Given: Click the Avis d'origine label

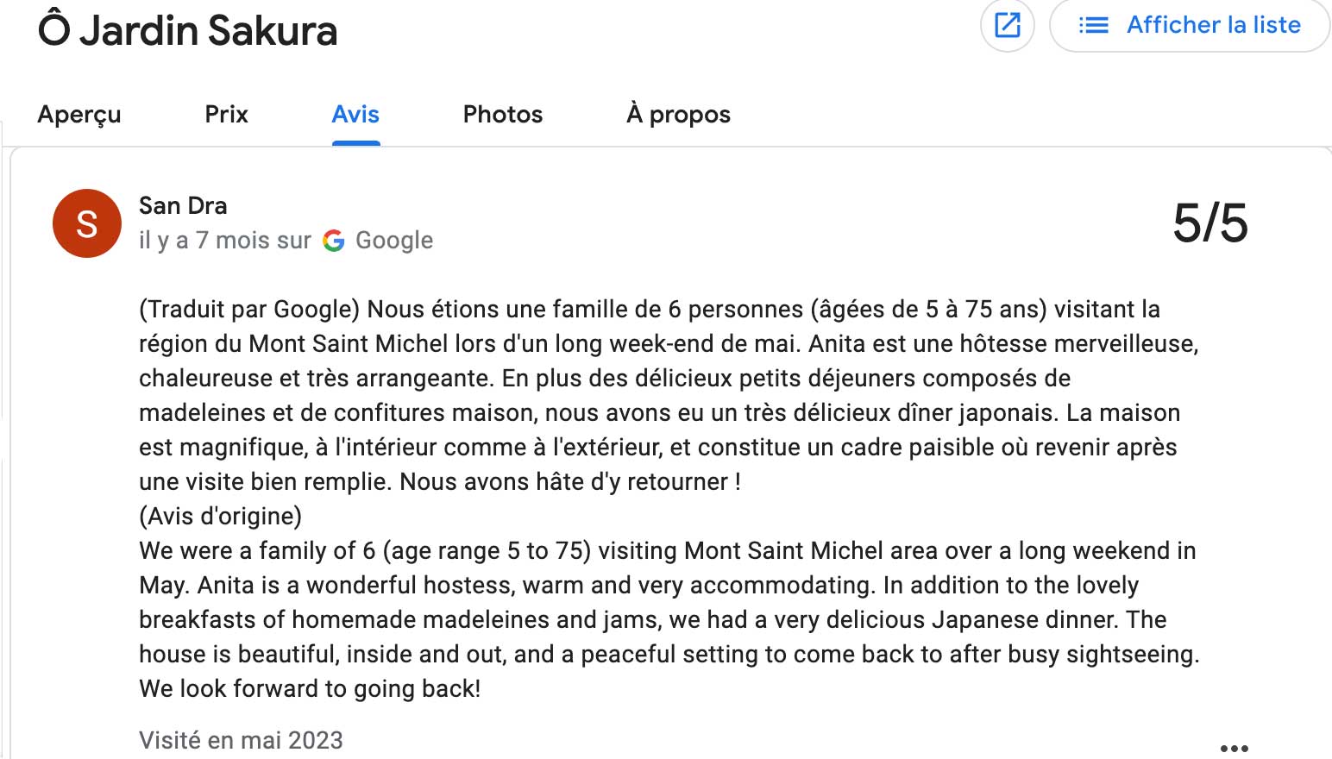Looking at the screenshot, I should pos(220,517).
